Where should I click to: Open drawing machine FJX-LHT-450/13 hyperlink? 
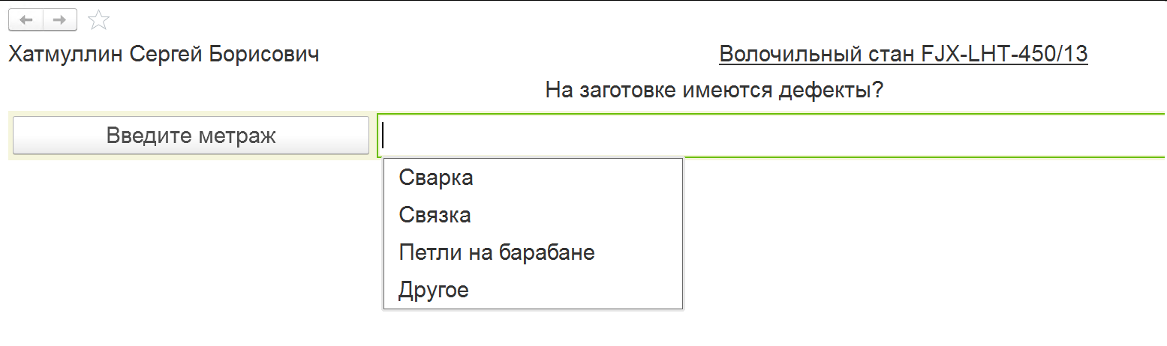903,54
